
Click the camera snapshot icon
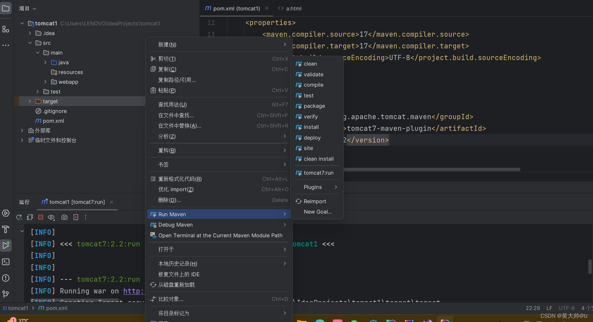pos(64,217)
